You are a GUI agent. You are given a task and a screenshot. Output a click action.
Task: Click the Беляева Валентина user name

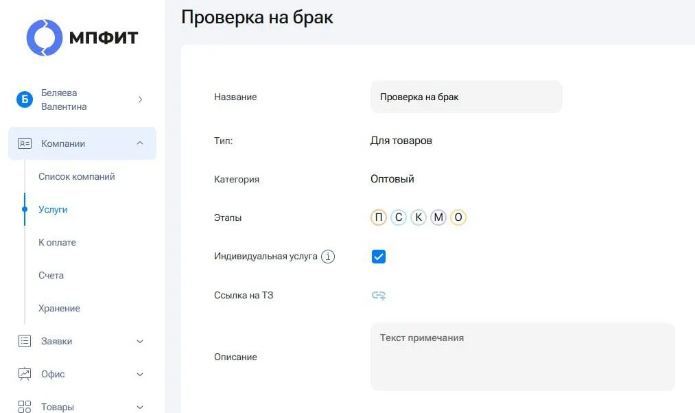pos(64,99)
